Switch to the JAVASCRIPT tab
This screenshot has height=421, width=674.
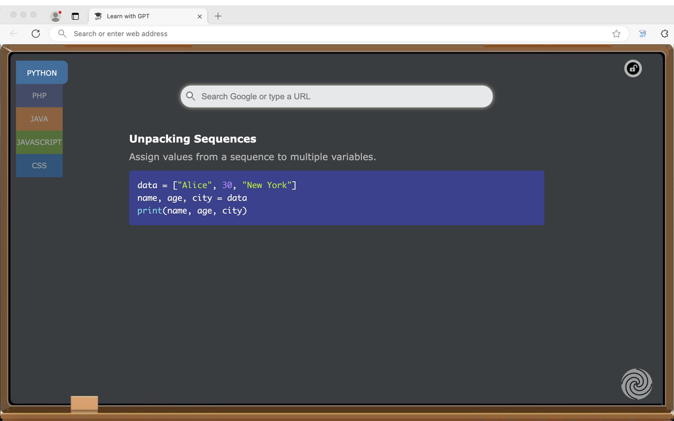[x=39, y=142]
